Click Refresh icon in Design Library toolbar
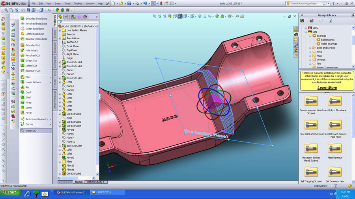Image resolution: width=355 pixels, height=199 pixels. pyautogui.click(x=331, y=21)
